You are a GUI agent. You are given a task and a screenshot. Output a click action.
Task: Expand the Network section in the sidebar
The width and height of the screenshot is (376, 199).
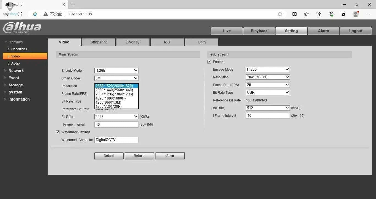click(16, 71)
